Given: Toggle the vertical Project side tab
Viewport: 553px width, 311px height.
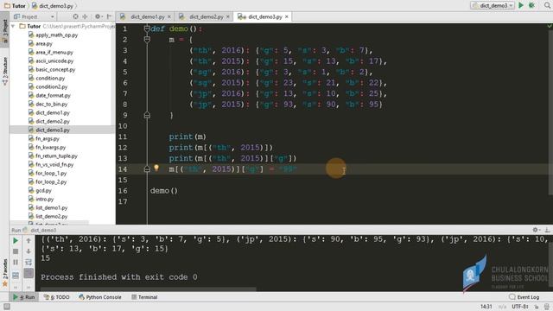Looking at the screenshot, I should [5, 30].
